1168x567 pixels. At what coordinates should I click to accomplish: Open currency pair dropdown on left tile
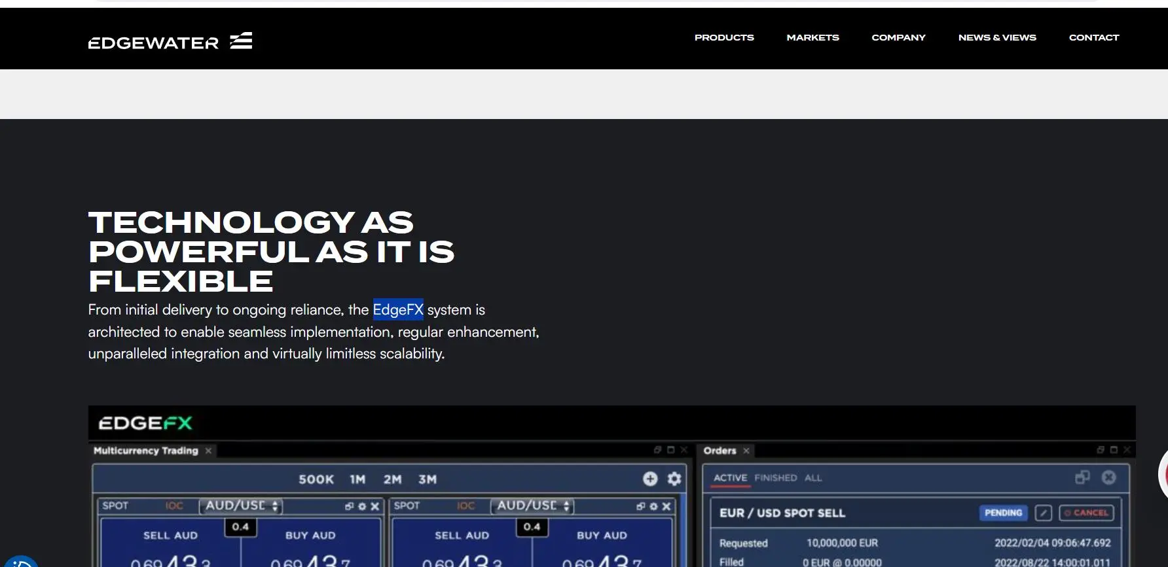[x=241, y=506]
